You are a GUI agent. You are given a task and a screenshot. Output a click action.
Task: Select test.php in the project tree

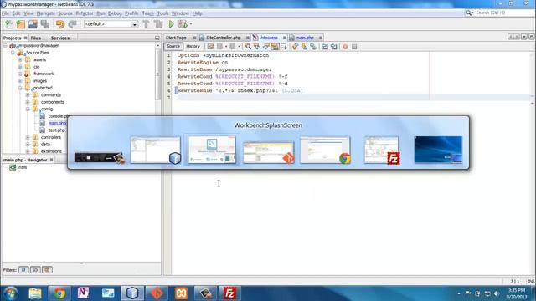(56, 130)
